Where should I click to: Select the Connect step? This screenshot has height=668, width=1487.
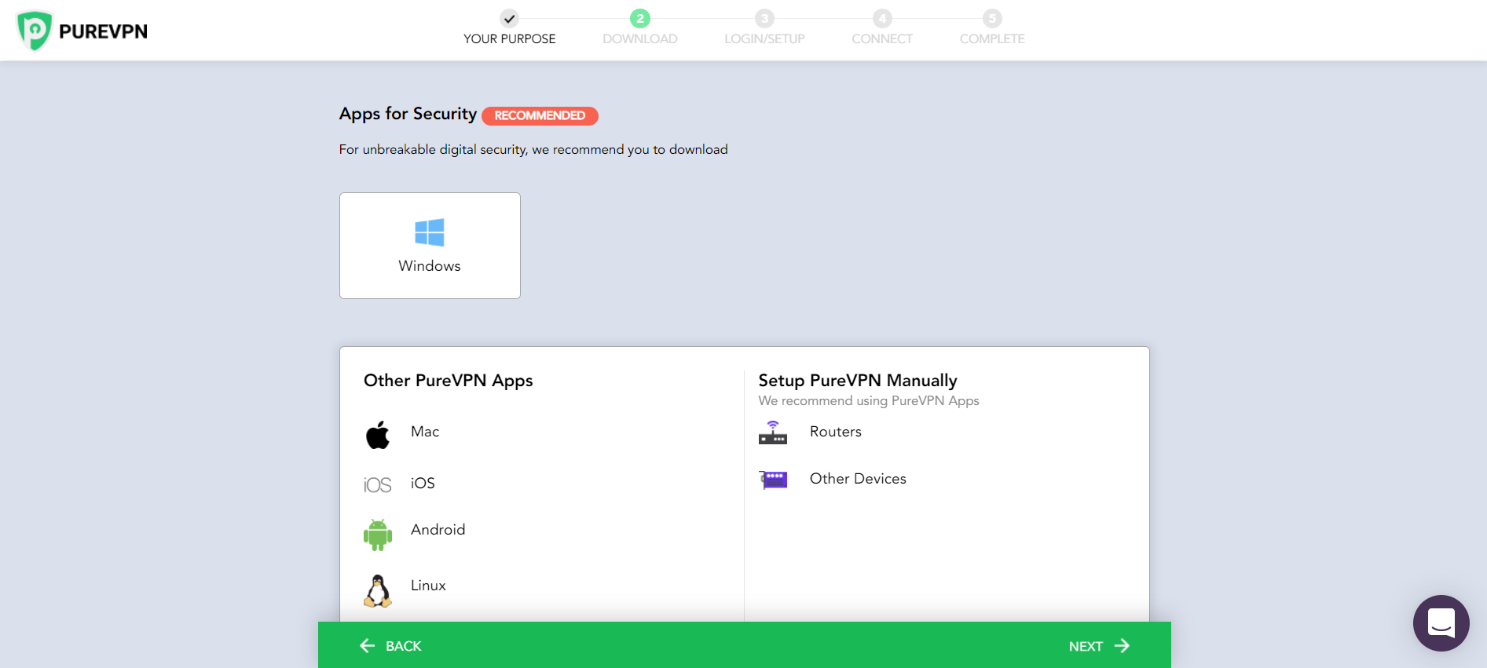click(882, 29)
